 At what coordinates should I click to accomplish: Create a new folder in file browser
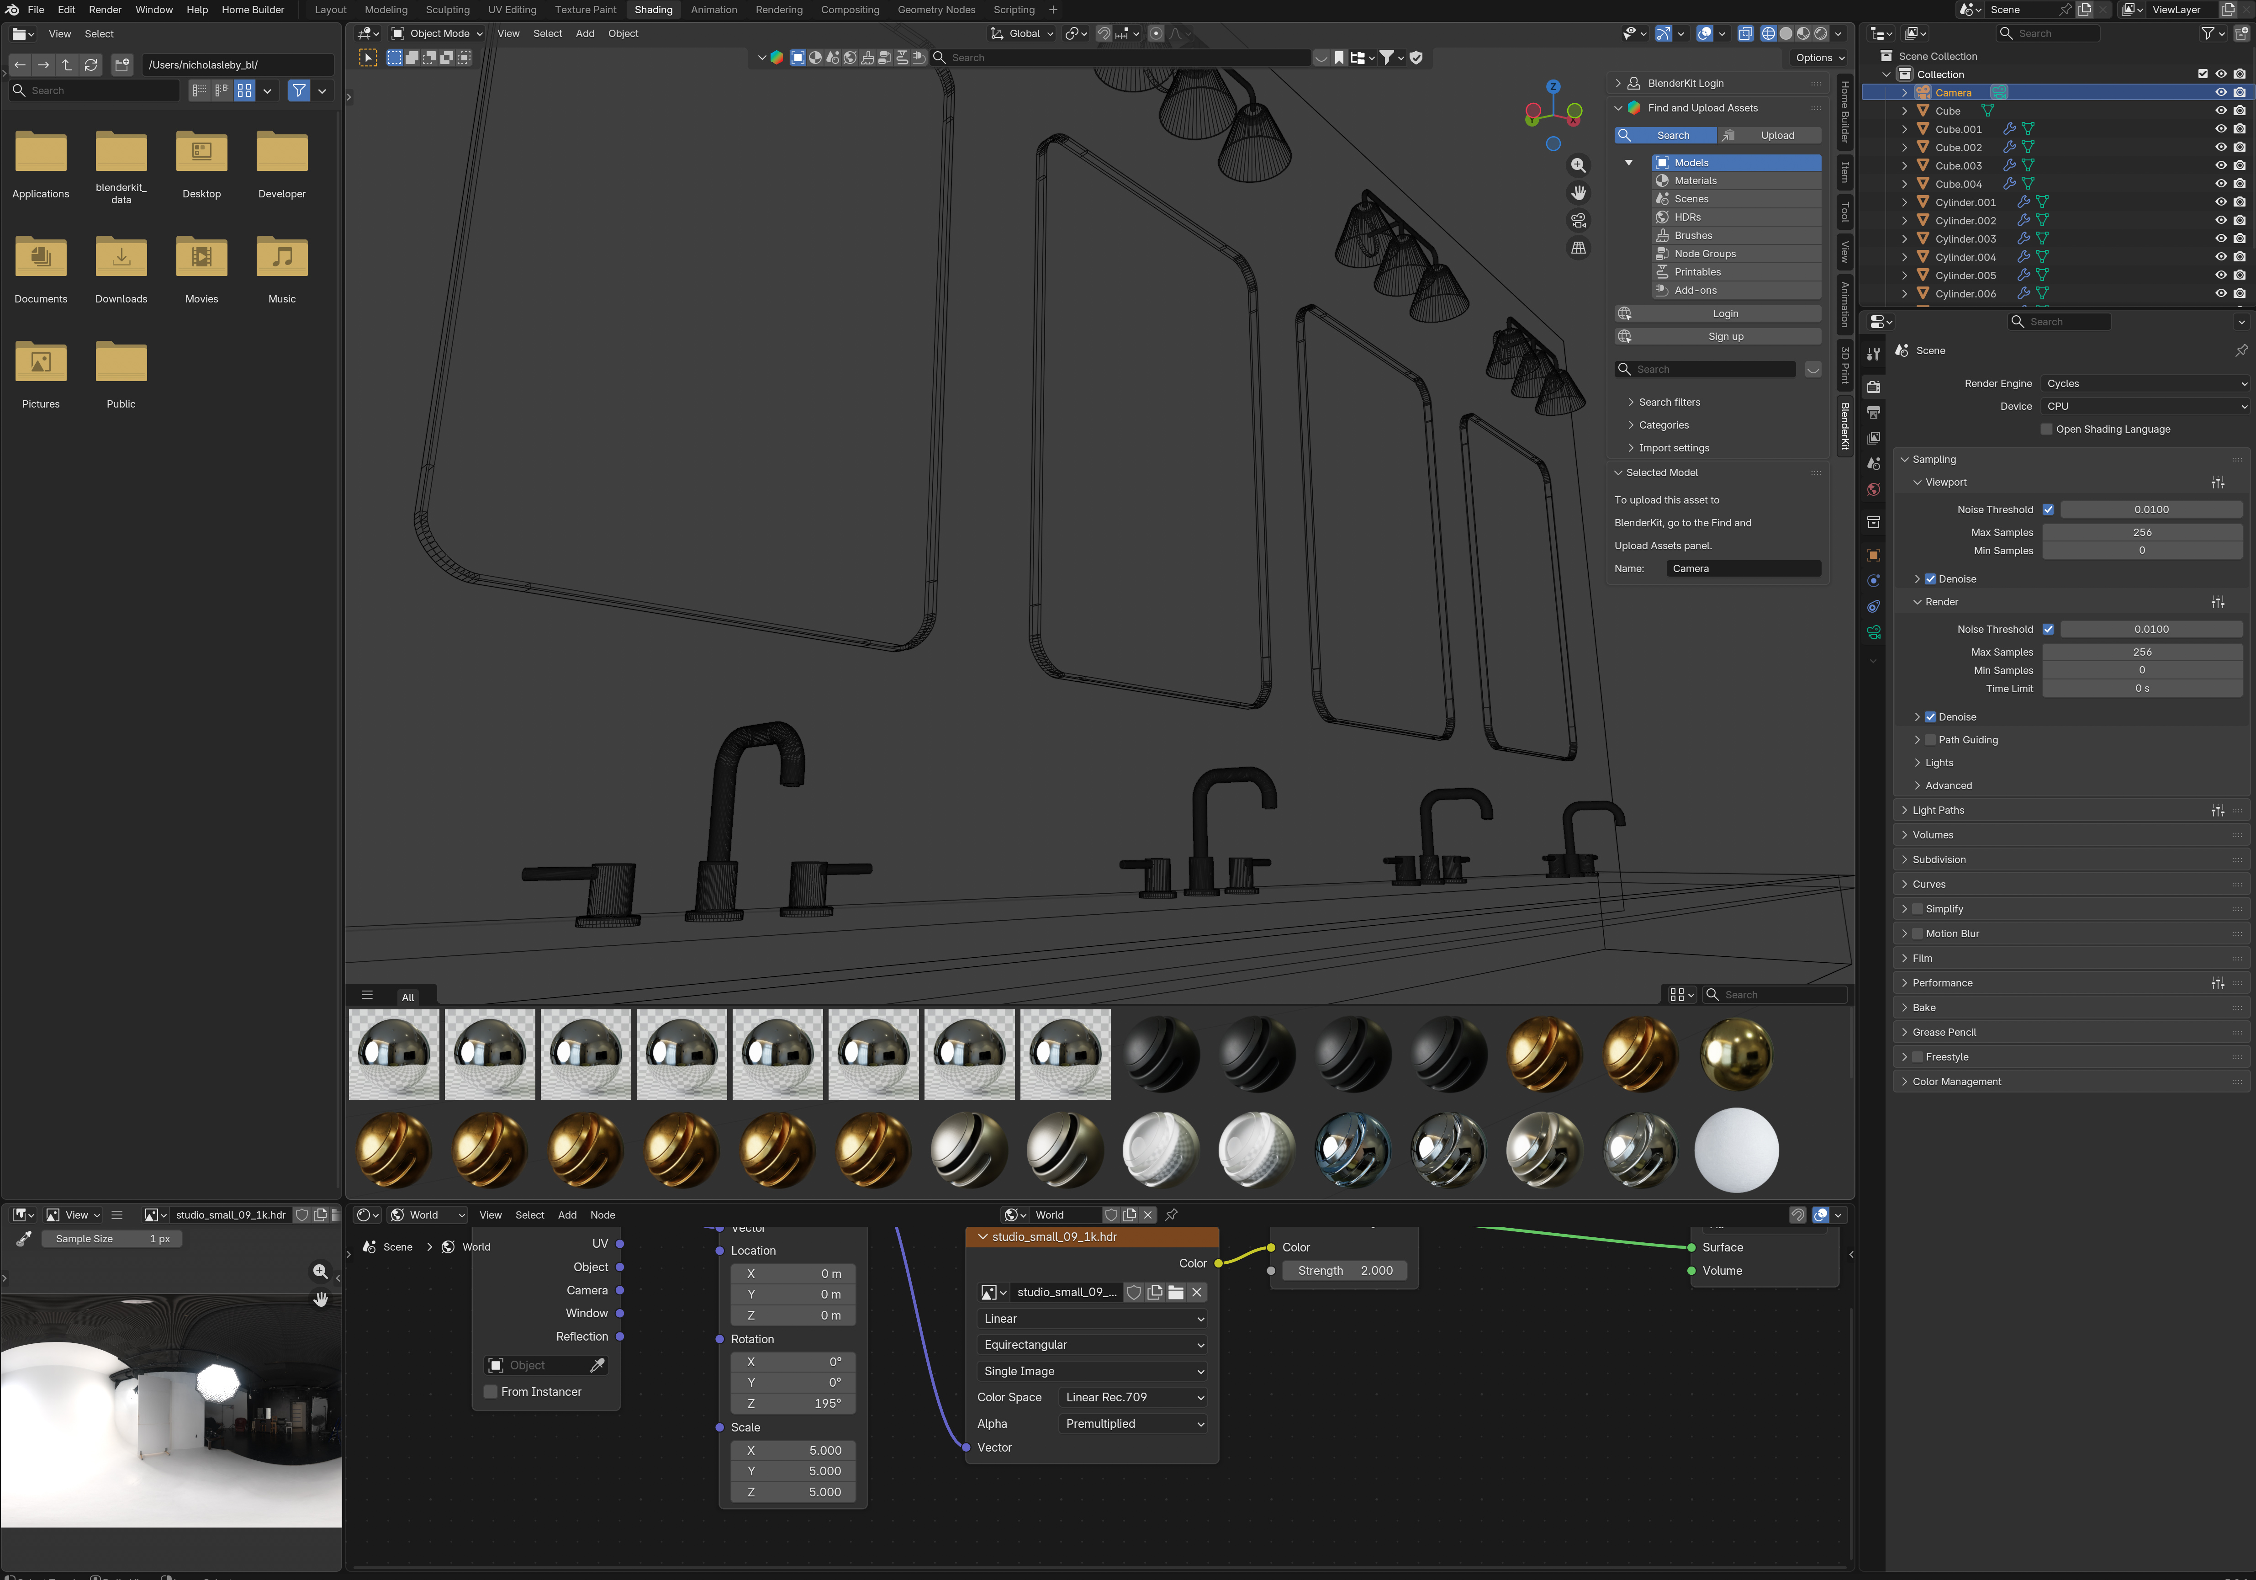tap(122, 65)
